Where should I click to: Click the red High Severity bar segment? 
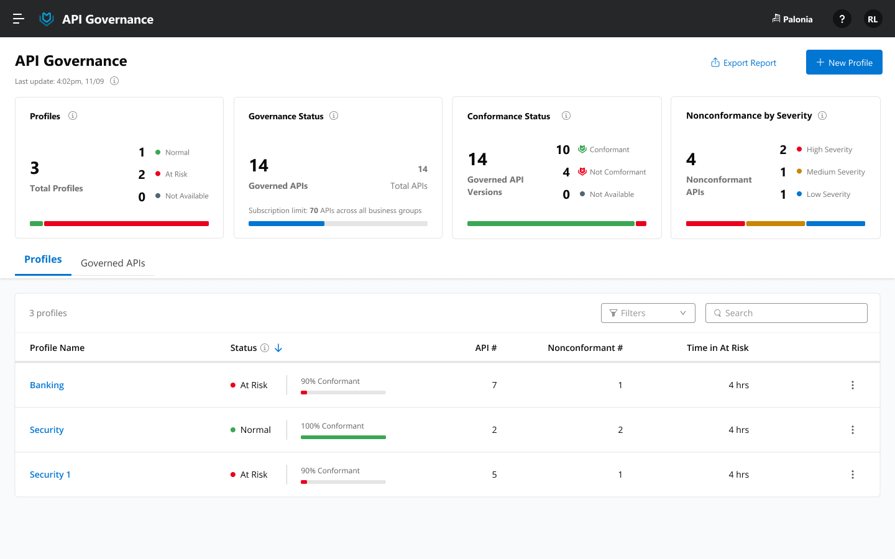tap(715, 224)
